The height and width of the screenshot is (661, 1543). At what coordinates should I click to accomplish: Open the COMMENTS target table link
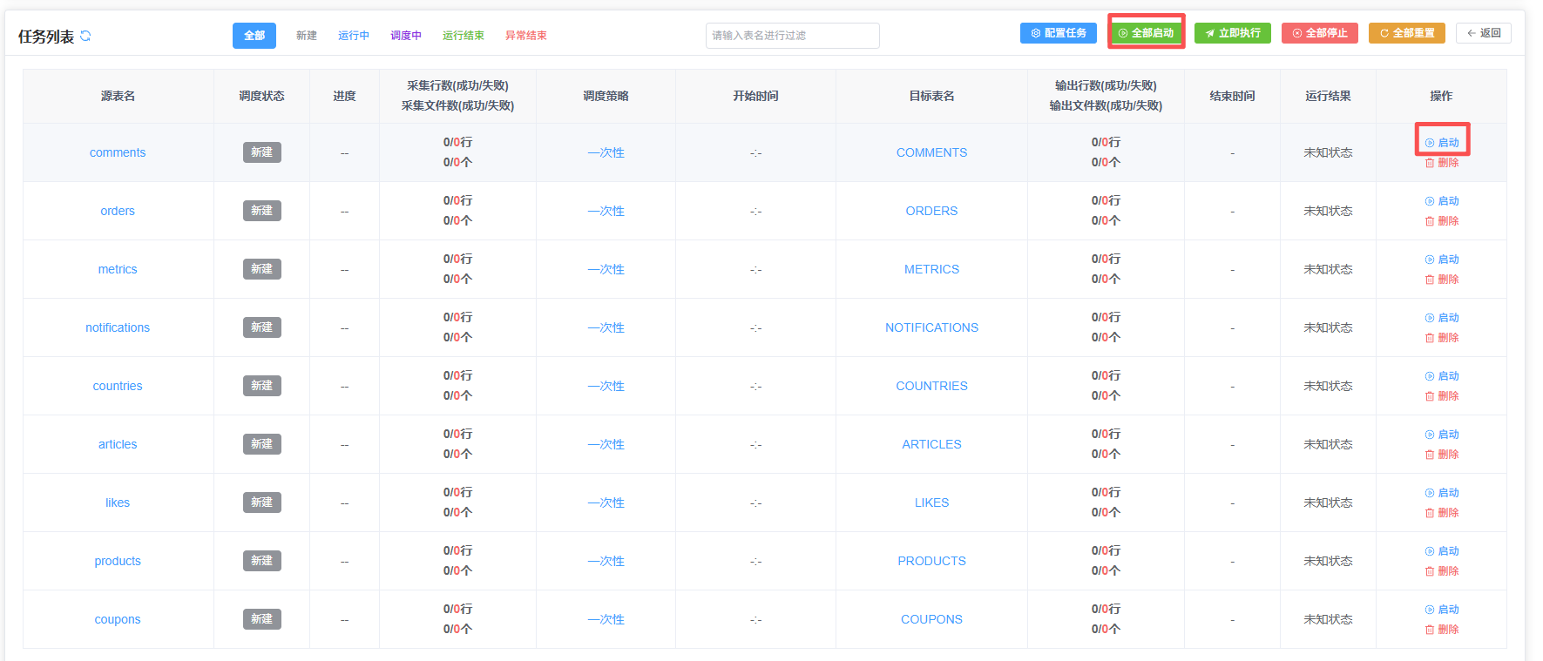click(x=931, y=152)
